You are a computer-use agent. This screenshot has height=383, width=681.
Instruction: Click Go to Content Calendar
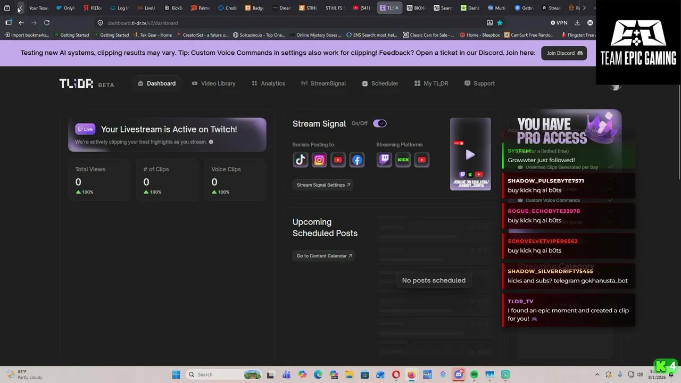pyautogui.click(x=324, y=256)
